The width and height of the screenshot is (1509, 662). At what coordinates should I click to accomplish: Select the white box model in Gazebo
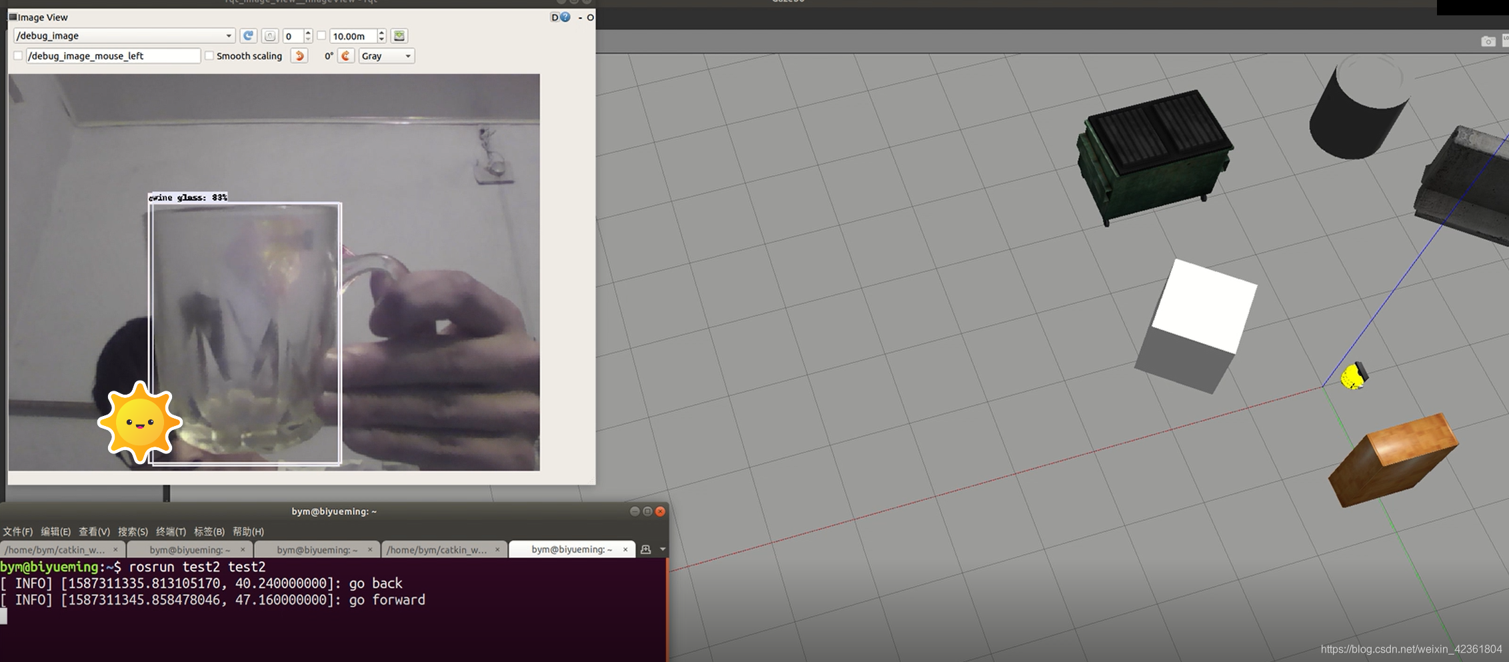tap(1196, 326)
